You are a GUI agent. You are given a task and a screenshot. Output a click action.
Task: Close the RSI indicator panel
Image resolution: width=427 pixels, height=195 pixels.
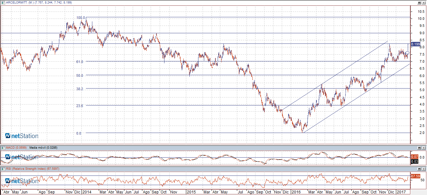pos(423,168)
